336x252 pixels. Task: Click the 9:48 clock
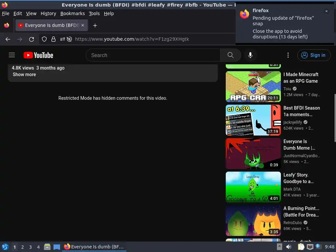click(x=329, y=247)
